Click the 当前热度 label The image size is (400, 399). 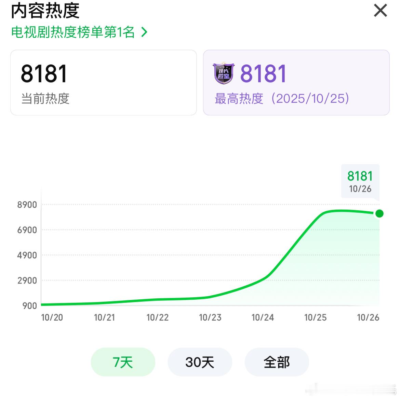(x=45, y=99)
